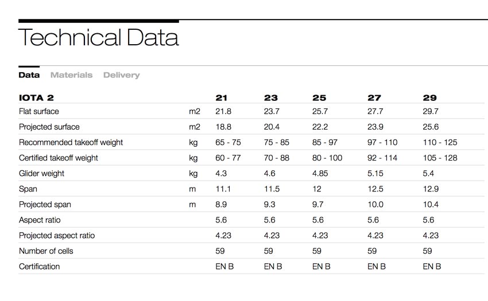Click the Projected aspect ratio label

(x=57, y=236)
